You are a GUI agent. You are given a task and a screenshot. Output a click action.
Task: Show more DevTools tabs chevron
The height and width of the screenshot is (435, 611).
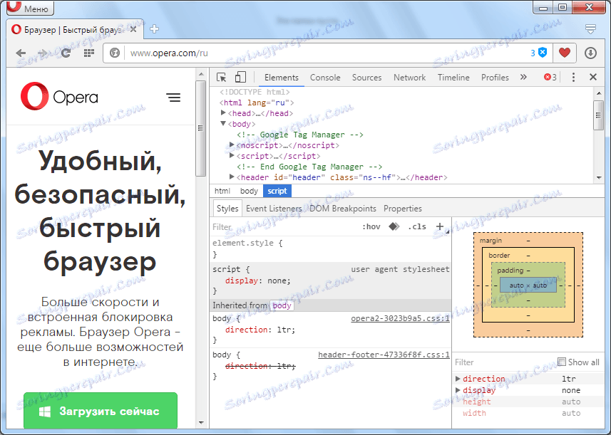pyautogui.click(x=523, y=77)
